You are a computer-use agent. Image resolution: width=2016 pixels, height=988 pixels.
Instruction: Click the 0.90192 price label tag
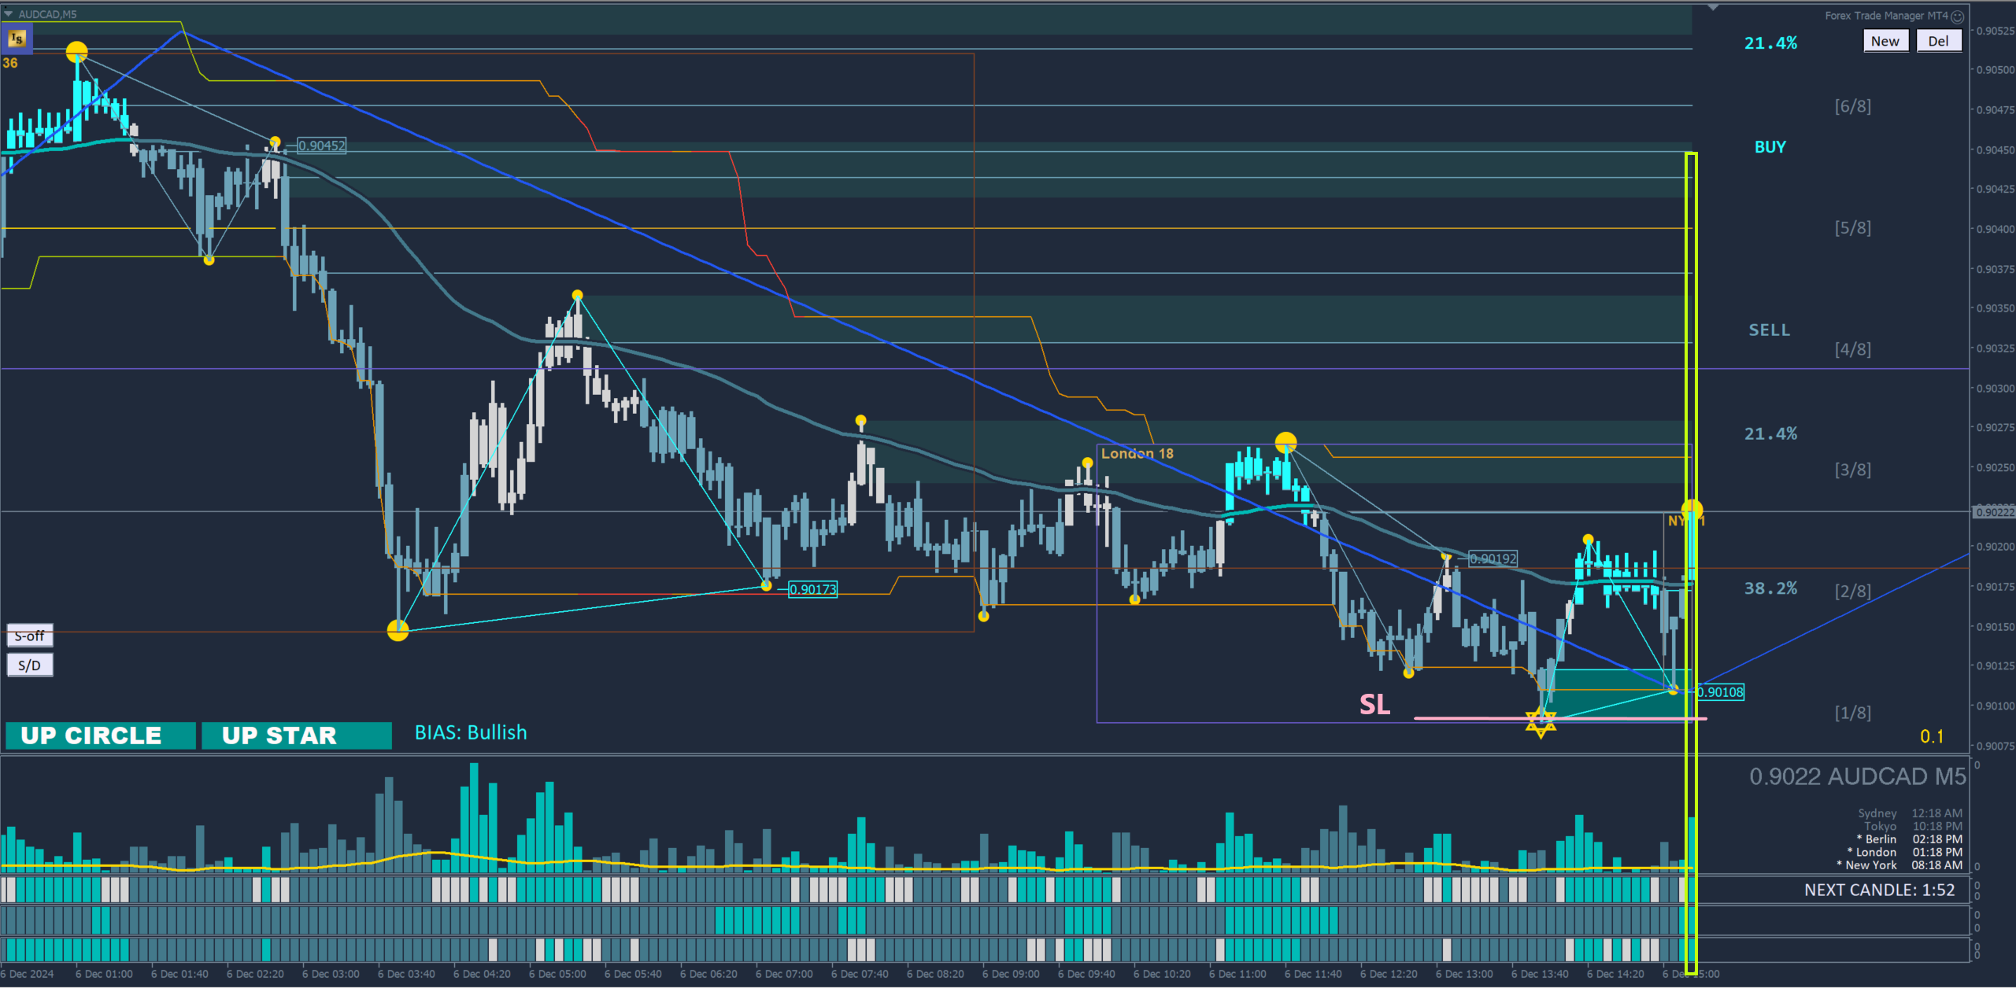pos(1493,559)
